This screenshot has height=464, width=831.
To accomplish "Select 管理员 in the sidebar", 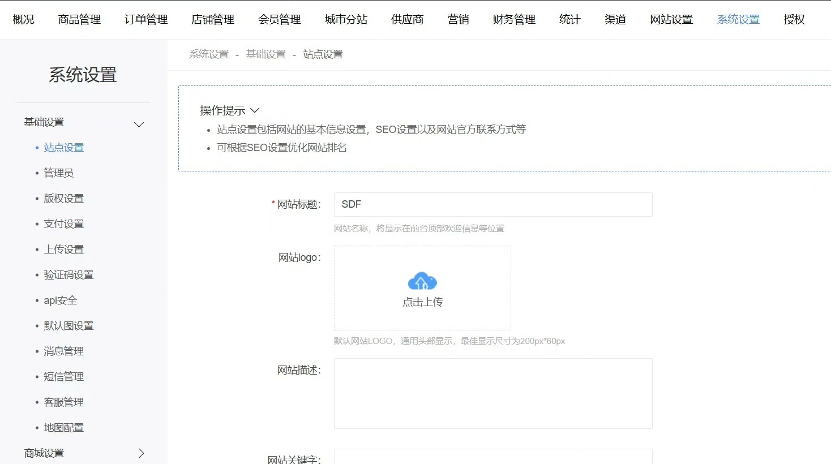I will coord(59,173).
